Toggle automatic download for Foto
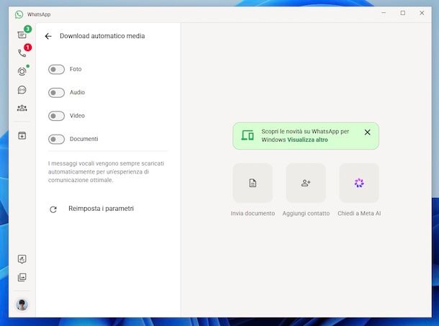 pyautogui.click(x=56, y=69)
